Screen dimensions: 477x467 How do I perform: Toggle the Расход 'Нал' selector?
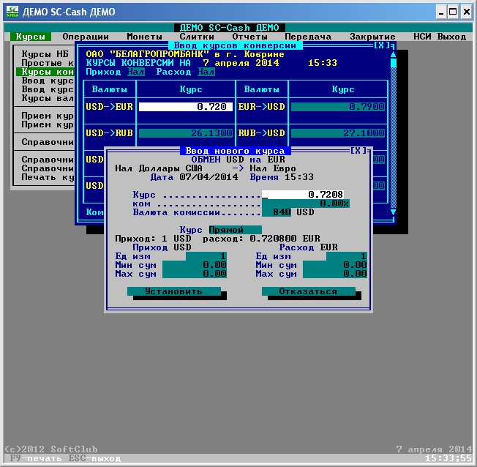pyautogui.click(x=206, y=72)
